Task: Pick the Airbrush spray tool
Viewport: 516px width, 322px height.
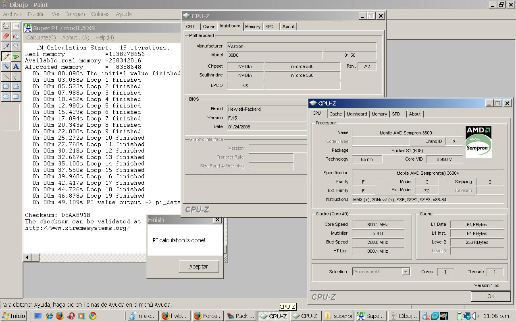Action: (x=6, y=66)
